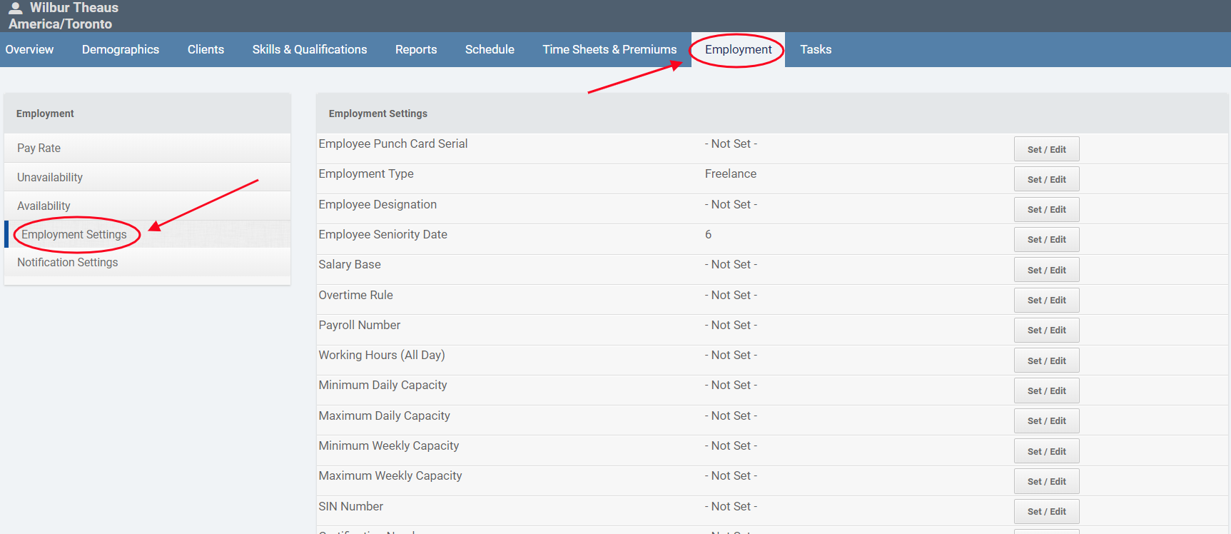Open the Overview tab
Screen dimensions: 1231x534
pyautogui.click(x=29, y=49)
